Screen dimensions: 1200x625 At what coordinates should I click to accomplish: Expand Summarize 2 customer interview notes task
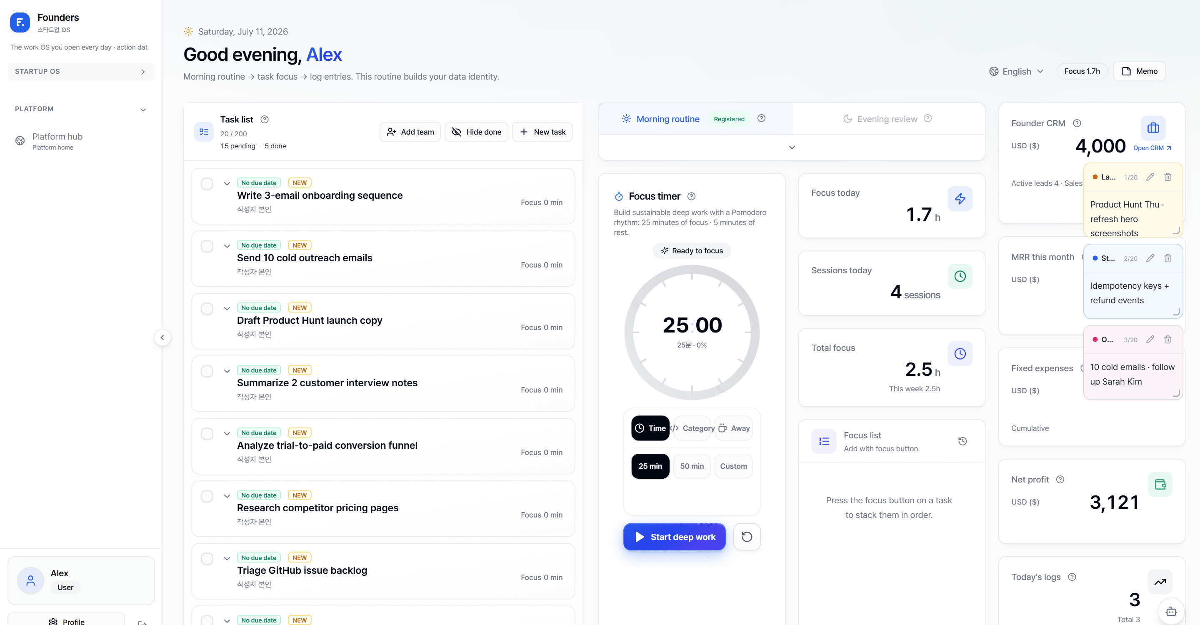tap(227, 371)
